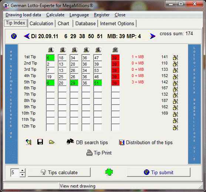Image resolution: width=206 pixels, height=192 pixels.
Task: Click the Tips calculate button
Action: [59, 172]
